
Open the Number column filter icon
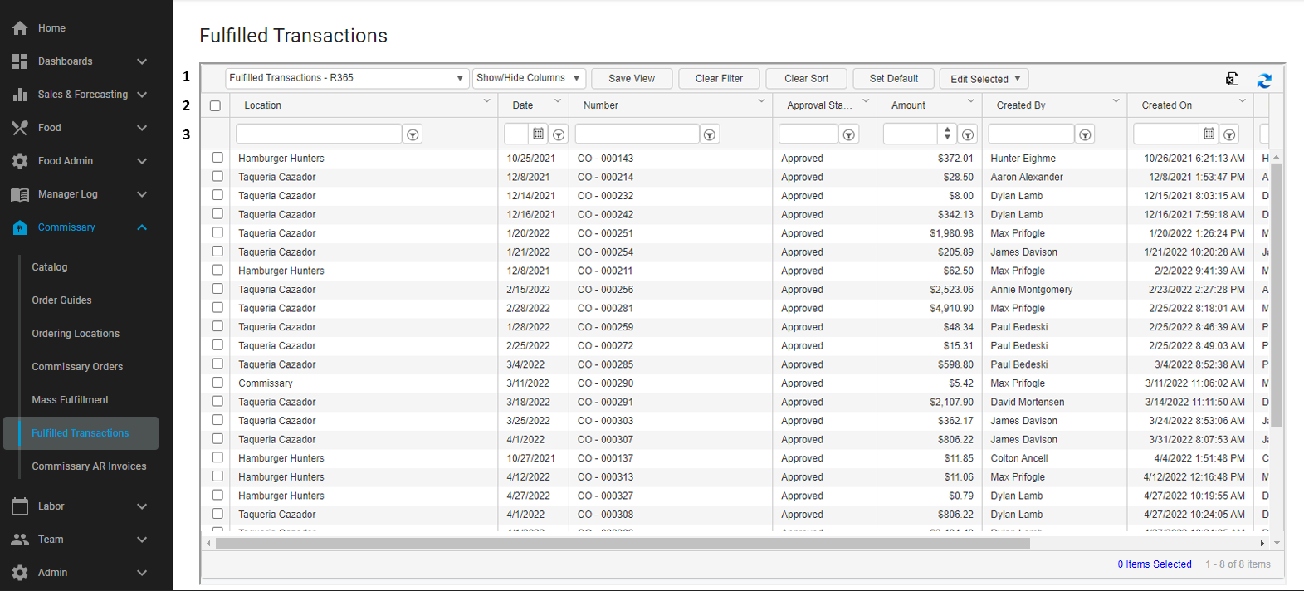[710, 134]
